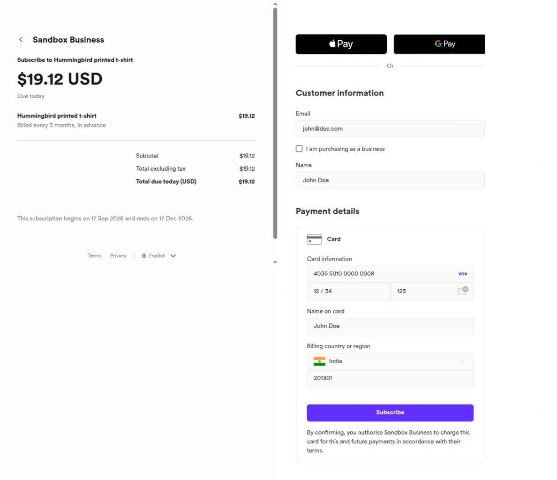Click the back arrow beside Sandbox Business

pyautogui.click(x=21, y=39)
